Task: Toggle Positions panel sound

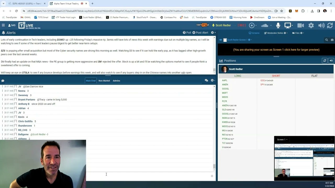Action: click(x=331, y=61)
